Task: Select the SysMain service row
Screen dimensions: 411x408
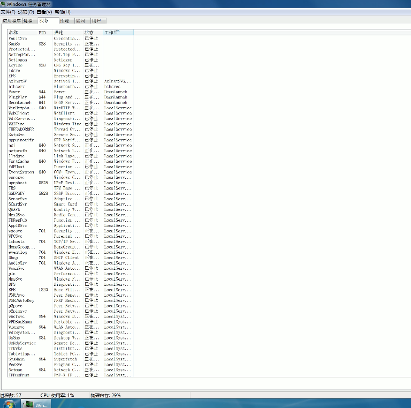Action: coord(71,359)
